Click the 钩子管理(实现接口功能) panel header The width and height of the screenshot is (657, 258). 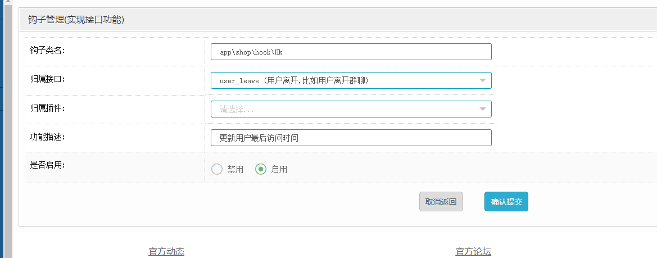pos(76,20)
